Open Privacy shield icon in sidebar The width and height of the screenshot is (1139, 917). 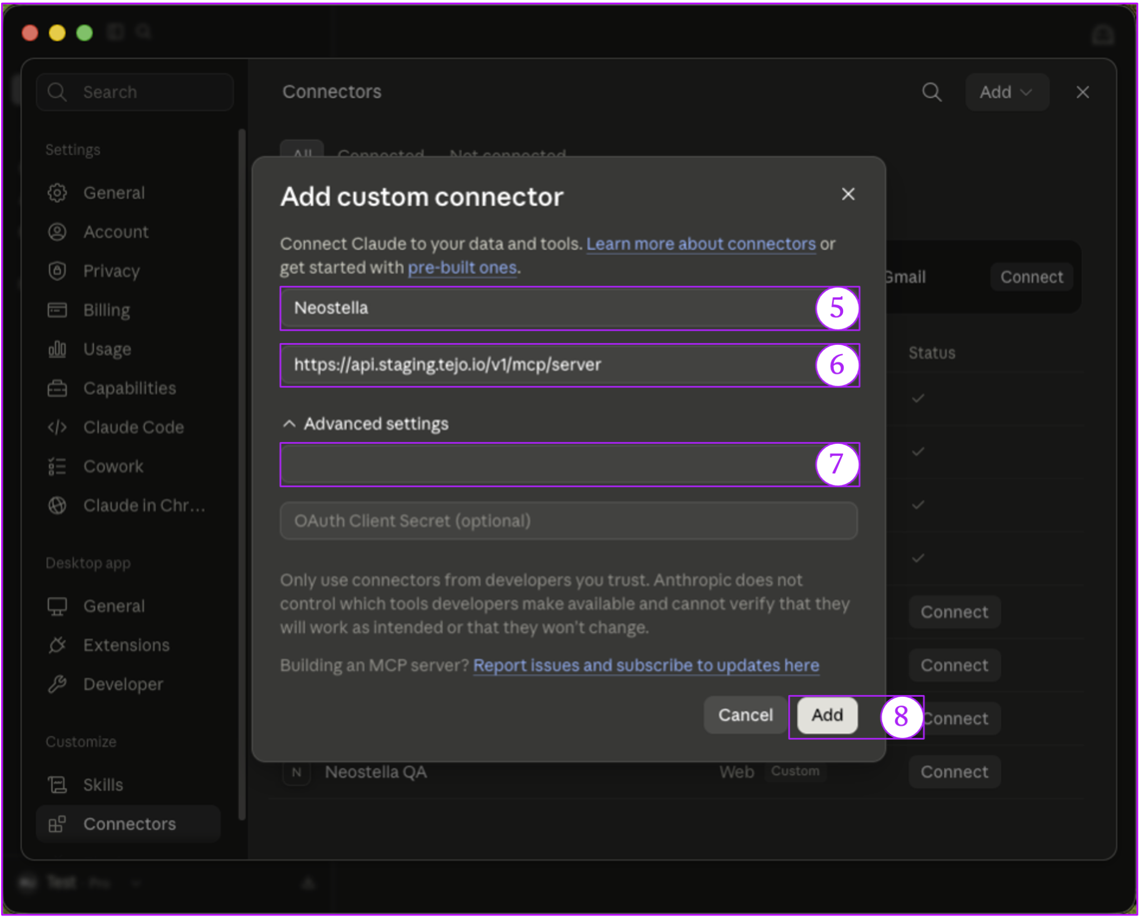[57, 271]
